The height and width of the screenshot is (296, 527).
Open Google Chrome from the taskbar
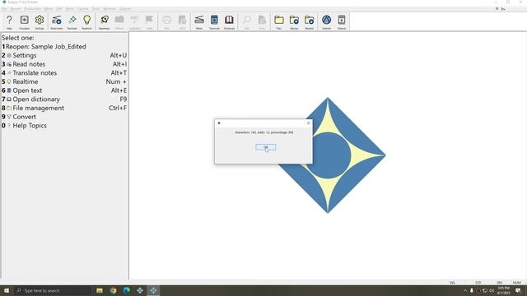pyautogui.click(x=113, y=290)
